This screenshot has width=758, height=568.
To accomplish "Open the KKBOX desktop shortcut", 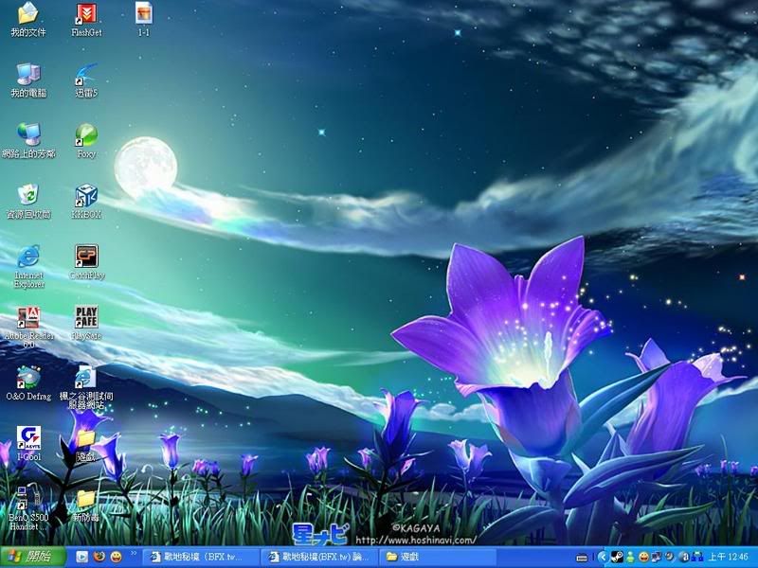I will pos(86,196).
